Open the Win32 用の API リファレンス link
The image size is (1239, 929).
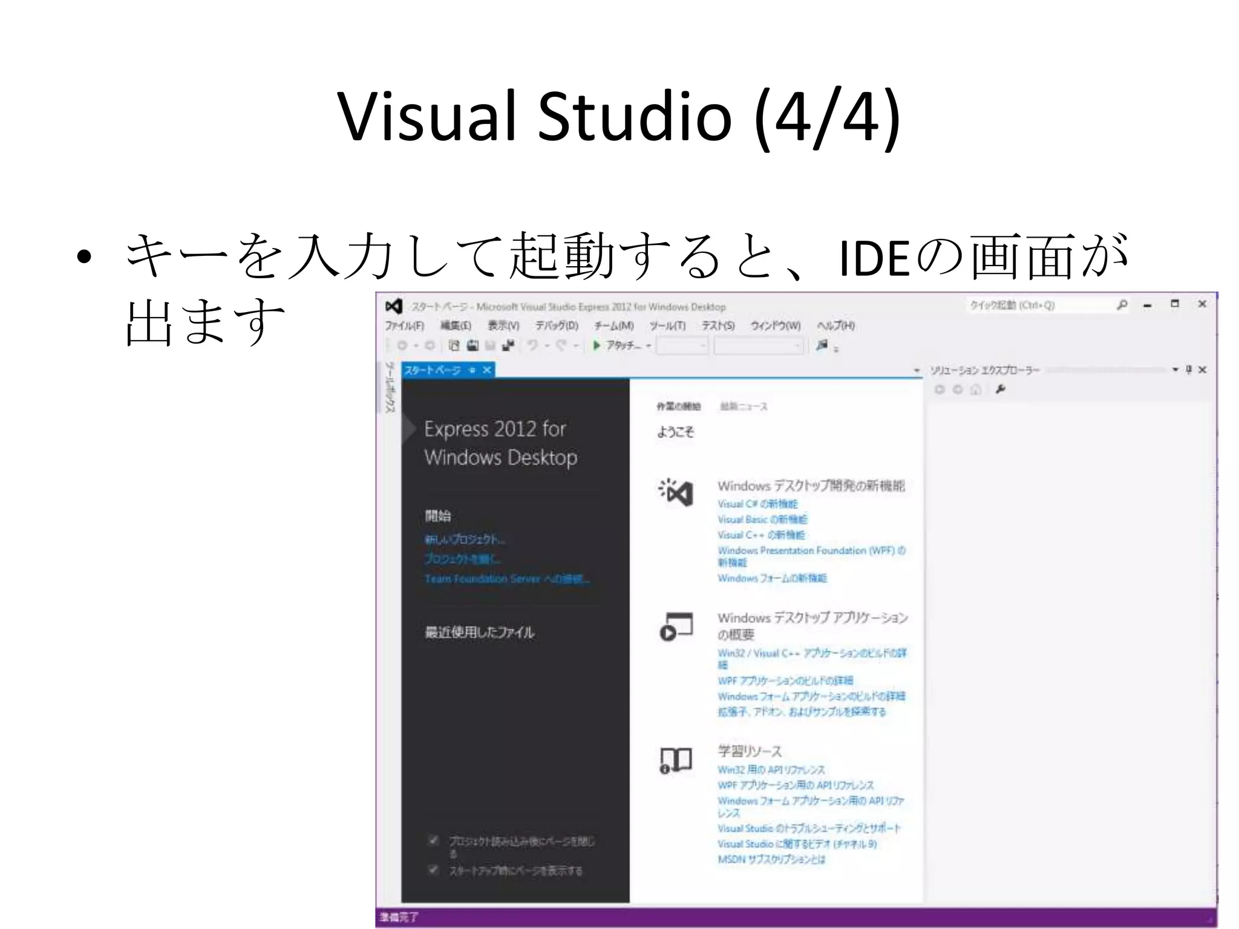[771, 770]
